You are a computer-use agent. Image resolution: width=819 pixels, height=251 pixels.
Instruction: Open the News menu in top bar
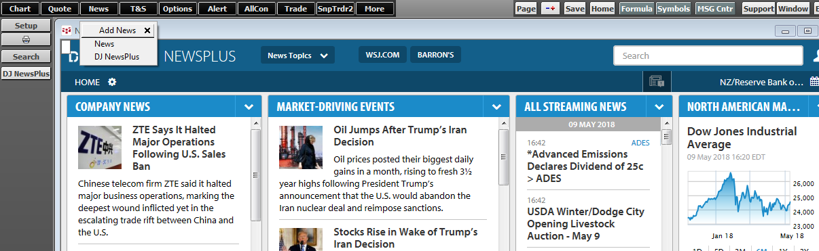pyautogui.click(x=98, y=9)
